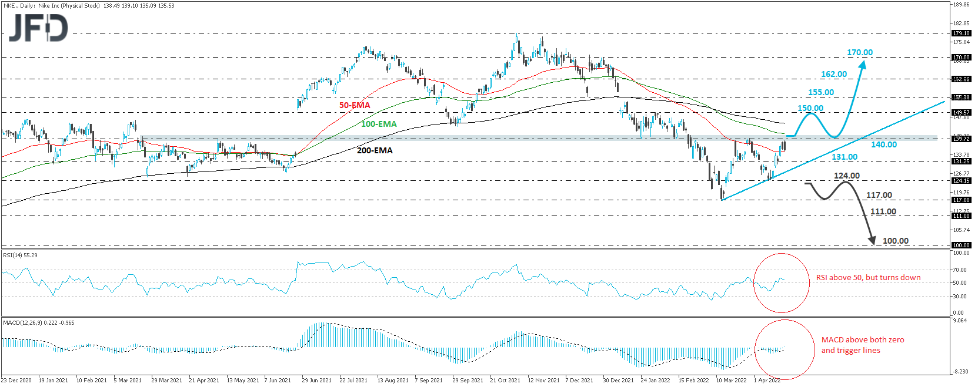Image resolution: width=978 pixels, height=387 pixels.
Task: Click the 9.064 value on the MACD scale
Action: click(x=960, y=321)
